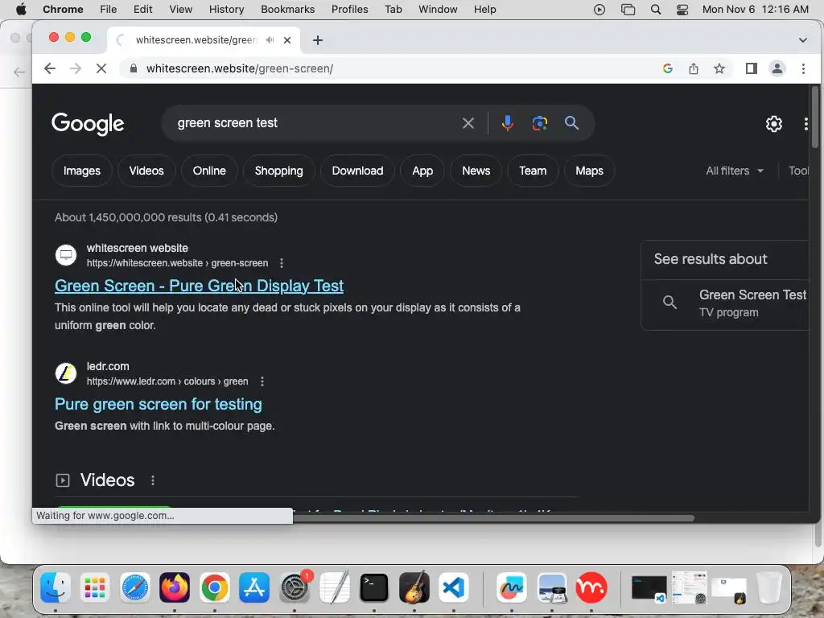Viewport: 824px width, 618px height.
Task: Open the Chrome side panel icon
Action: 752,68
